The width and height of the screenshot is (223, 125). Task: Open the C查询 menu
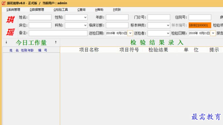81,10
